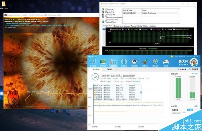Click the FurMark window title-bar app icon
202x131 pixels.
coord(6,15)
